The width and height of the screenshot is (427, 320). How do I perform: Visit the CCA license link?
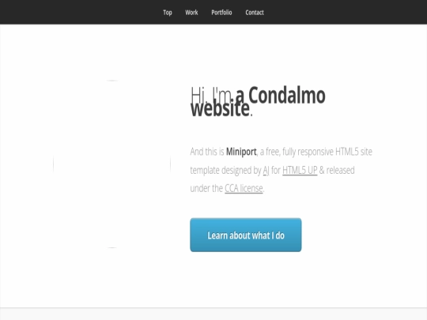coord(244,188)
